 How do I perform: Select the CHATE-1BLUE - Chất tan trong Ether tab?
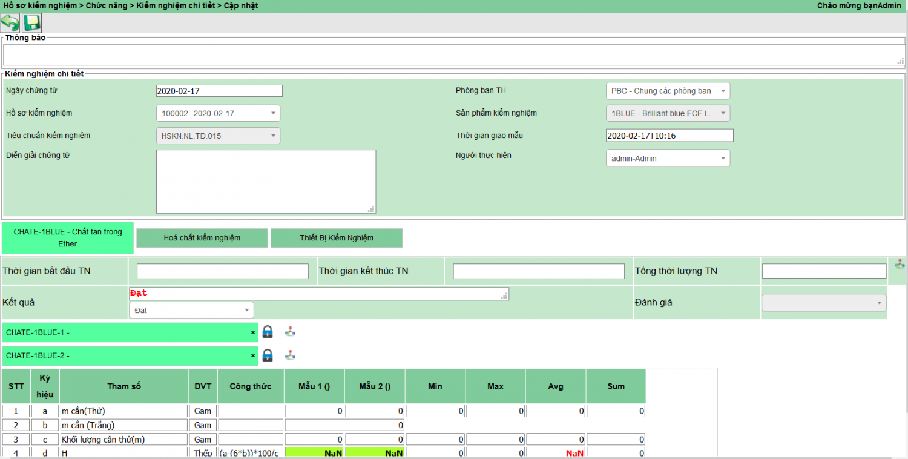coord(68,237)
